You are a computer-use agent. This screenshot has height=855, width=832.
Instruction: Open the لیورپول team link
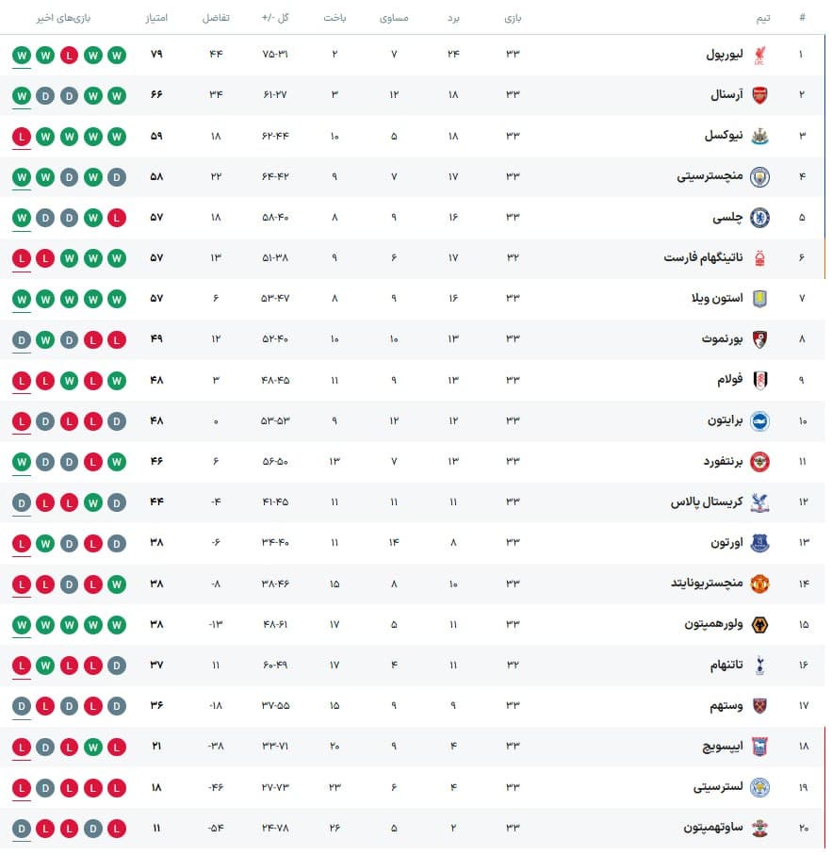[x=725, y=55]
